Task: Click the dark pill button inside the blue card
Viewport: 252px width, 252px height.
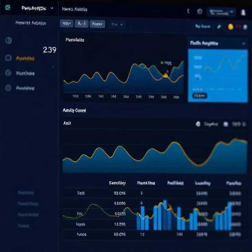Action: click(x=200, y=95)
